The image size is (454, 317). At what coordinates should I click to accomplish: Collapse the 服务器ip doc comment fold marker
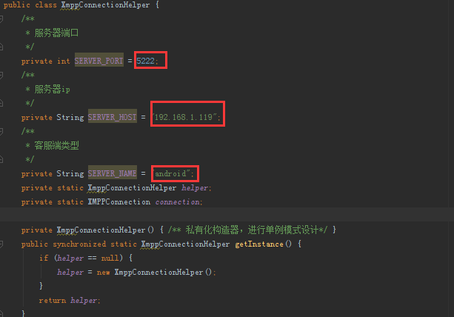pos(1,76)
